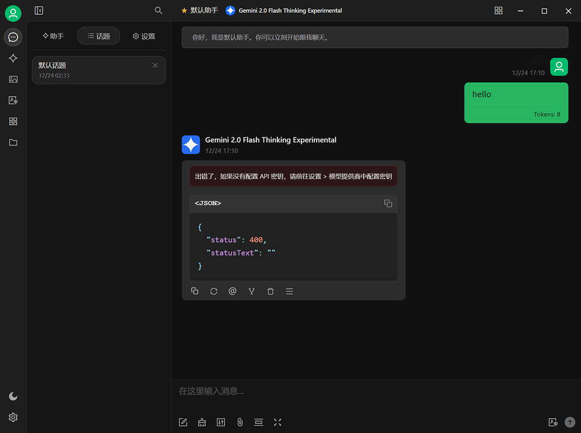Select the 默认话题 topic
The width and height of the screenshot is (581, 433).
[99, 70]
